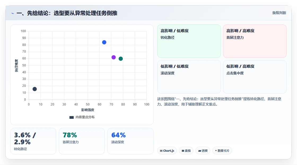297x165 pixels.
Task: Click the Chart.js chip icon
Action: pos(161,151)
